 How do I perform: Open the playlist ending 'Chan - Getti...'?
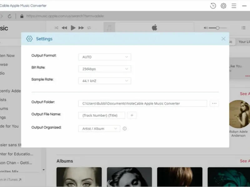pyautogui.click(x=16, y=163)
